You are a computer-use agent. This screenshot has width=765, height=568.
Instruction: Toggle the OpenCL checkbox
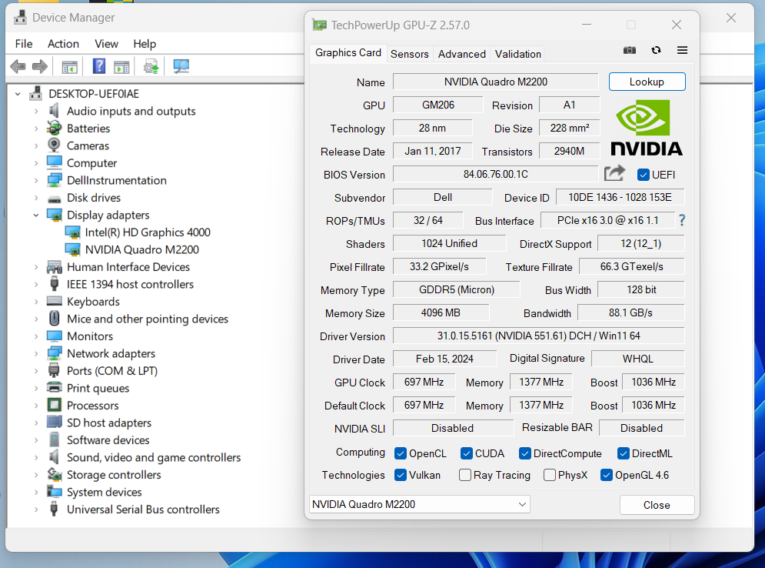pos(401,454)
